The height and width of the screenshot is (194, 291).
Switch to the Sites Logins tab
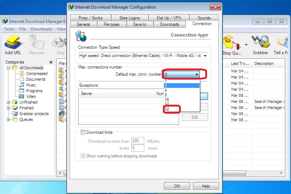[130, 18]
